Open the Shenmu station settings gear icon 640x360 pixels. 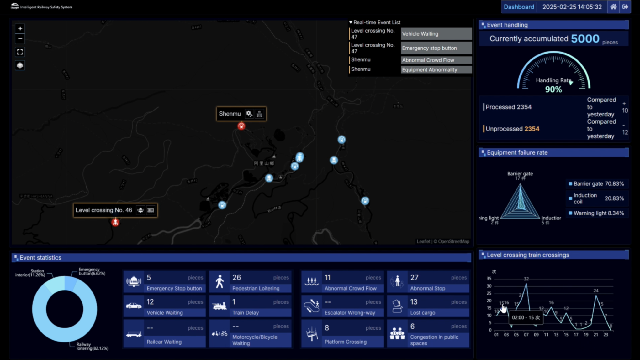coord(249,114)
